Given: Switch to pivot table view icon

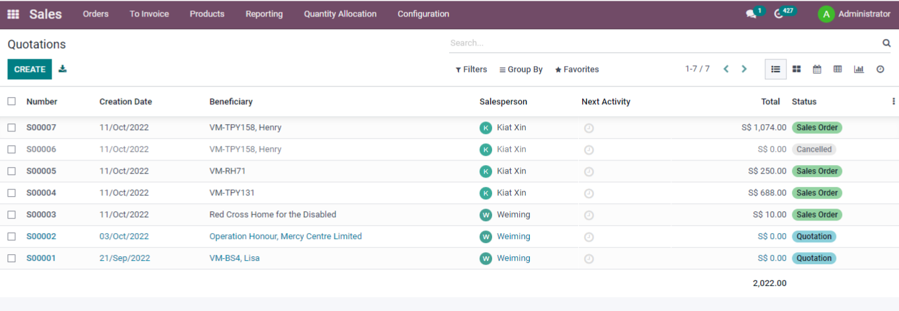Looking at the screenshot, I should tap(837, 69).
